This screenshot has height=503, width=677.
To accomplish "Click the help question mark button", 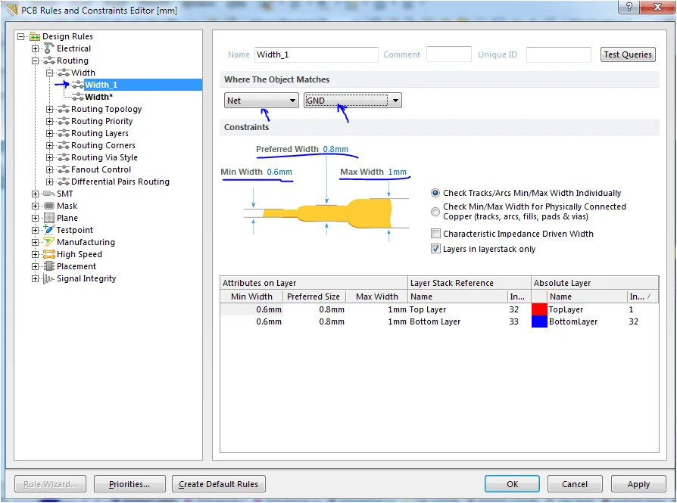I will [629, 7].
